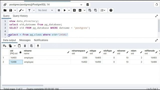Click the reset layout icon
This screenshot has height=90, width=160.
click(x=156, y=4)
